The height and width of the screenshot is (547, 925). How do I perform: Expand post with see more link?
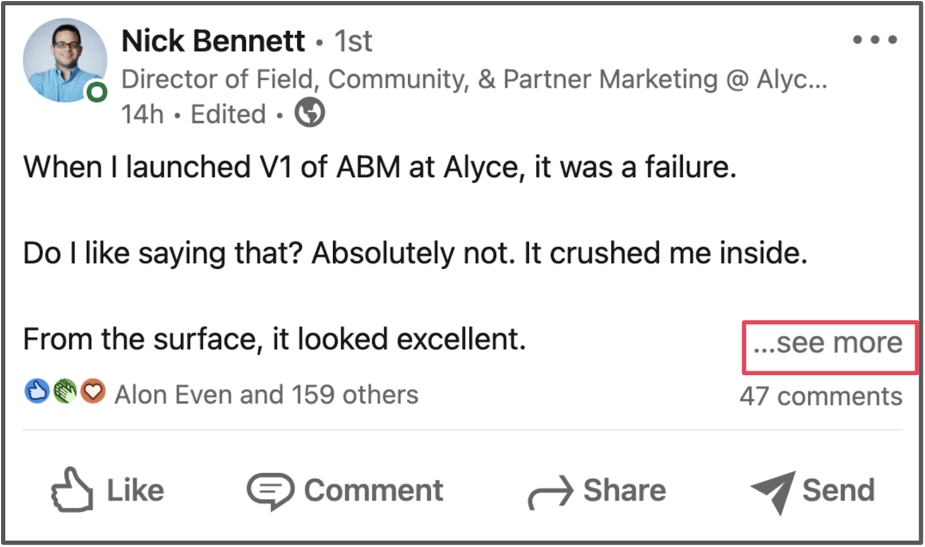tap(828, 343)
